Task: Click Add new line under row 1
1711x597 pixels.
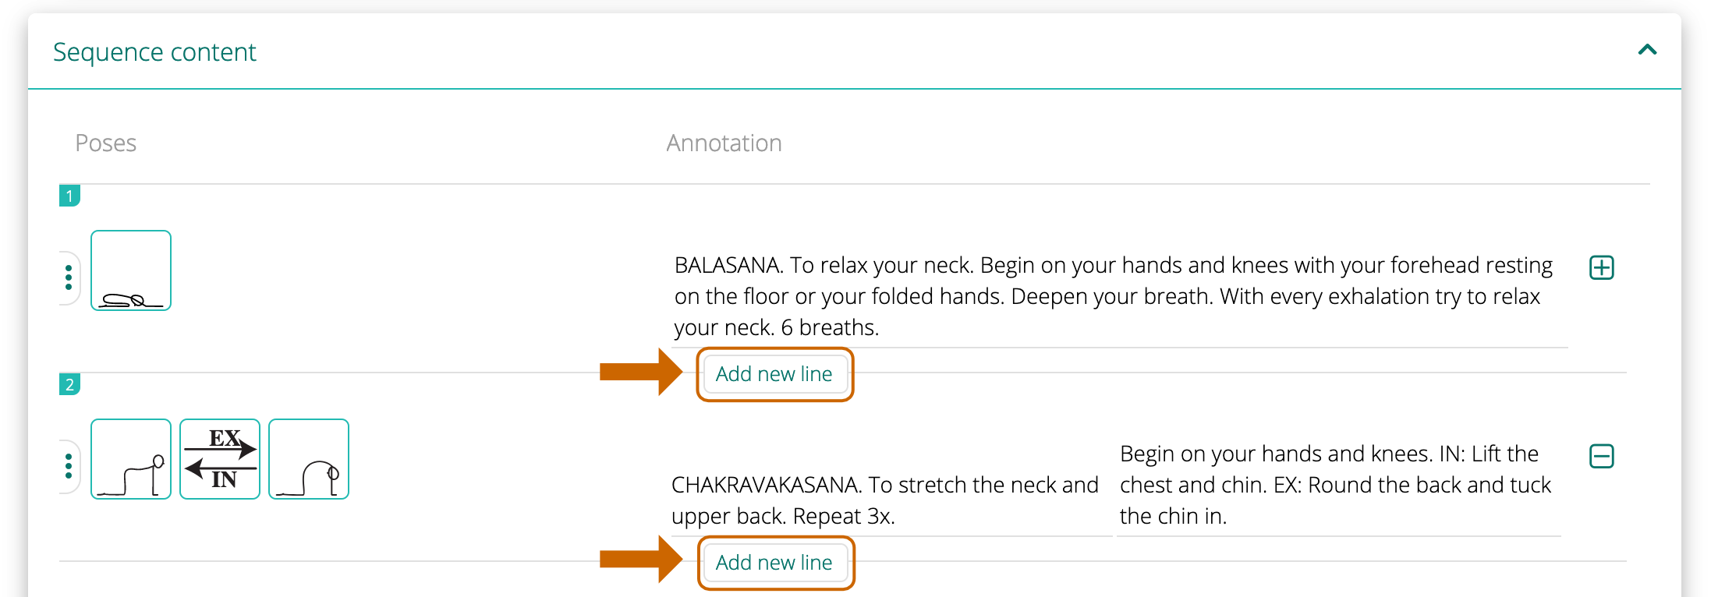Action: (x=774, y=374)
